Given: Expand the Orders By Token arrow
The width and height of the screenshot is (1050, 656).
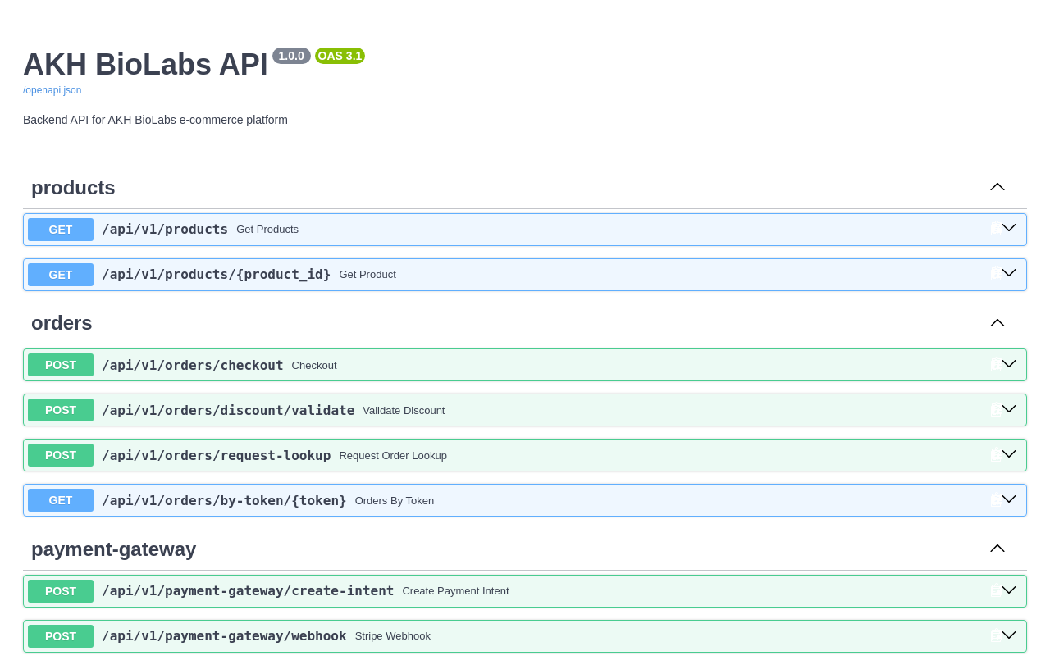Looking at the screenshot, I should (1009, 499).
